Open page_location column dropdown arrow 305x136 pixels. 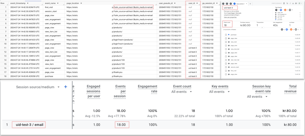[81, 3]
